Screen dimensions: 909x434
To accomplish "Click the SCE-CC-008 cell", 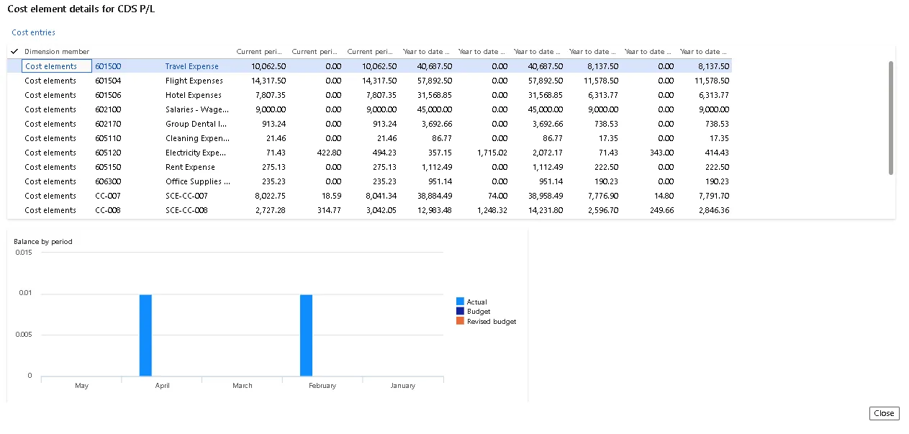I will click(186, 210).
